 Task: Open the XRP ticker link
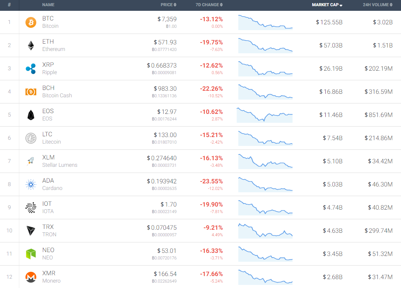tap(48, 65)
